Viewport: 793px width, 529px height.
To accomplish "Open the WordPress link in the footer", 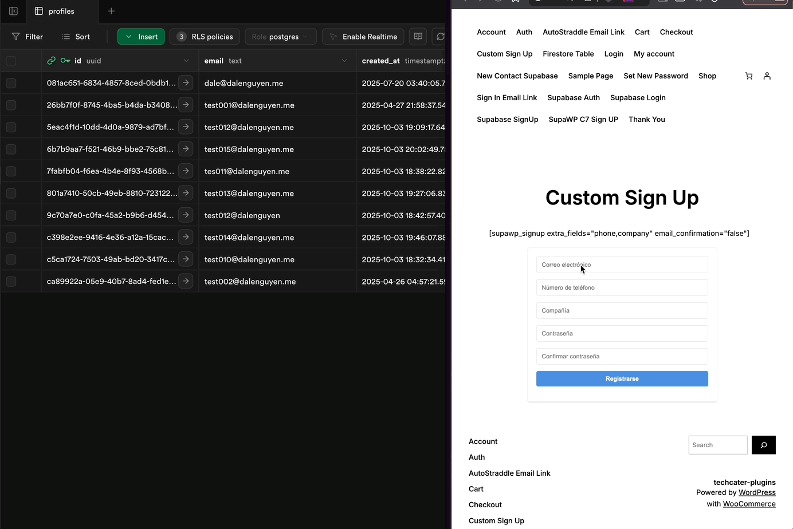I will point(757,492).
